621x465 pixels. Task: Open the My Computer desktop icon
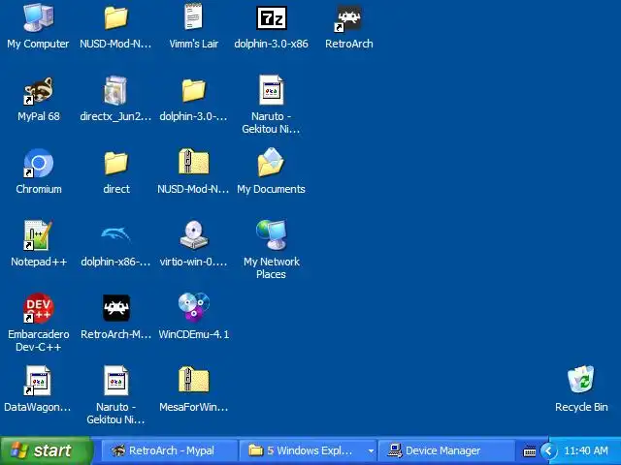pos(38,17)
